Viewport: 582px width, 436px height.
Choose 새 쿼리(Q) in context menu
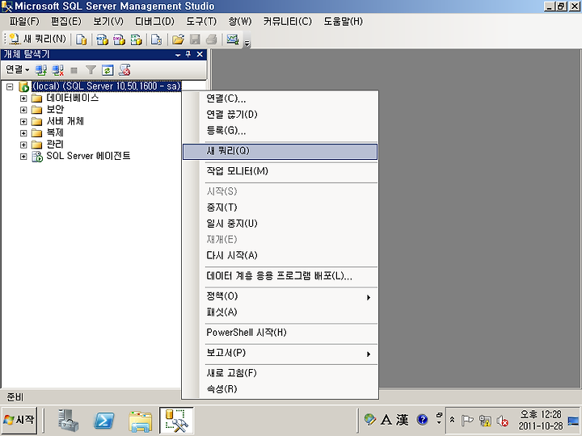[x=280, y=151]
